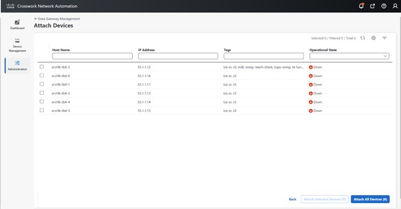Select checkbox for xrvr9k-tb4-3

(x=42, y=93)
